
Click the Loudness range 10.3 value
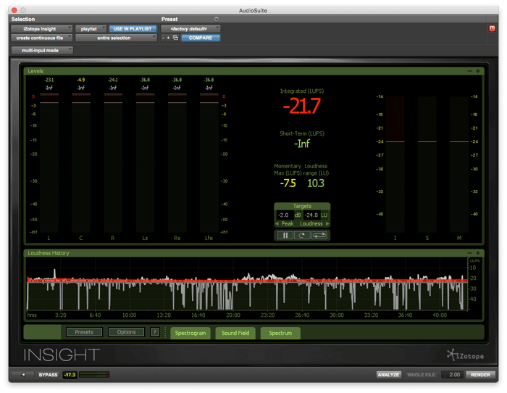point(316,183)
